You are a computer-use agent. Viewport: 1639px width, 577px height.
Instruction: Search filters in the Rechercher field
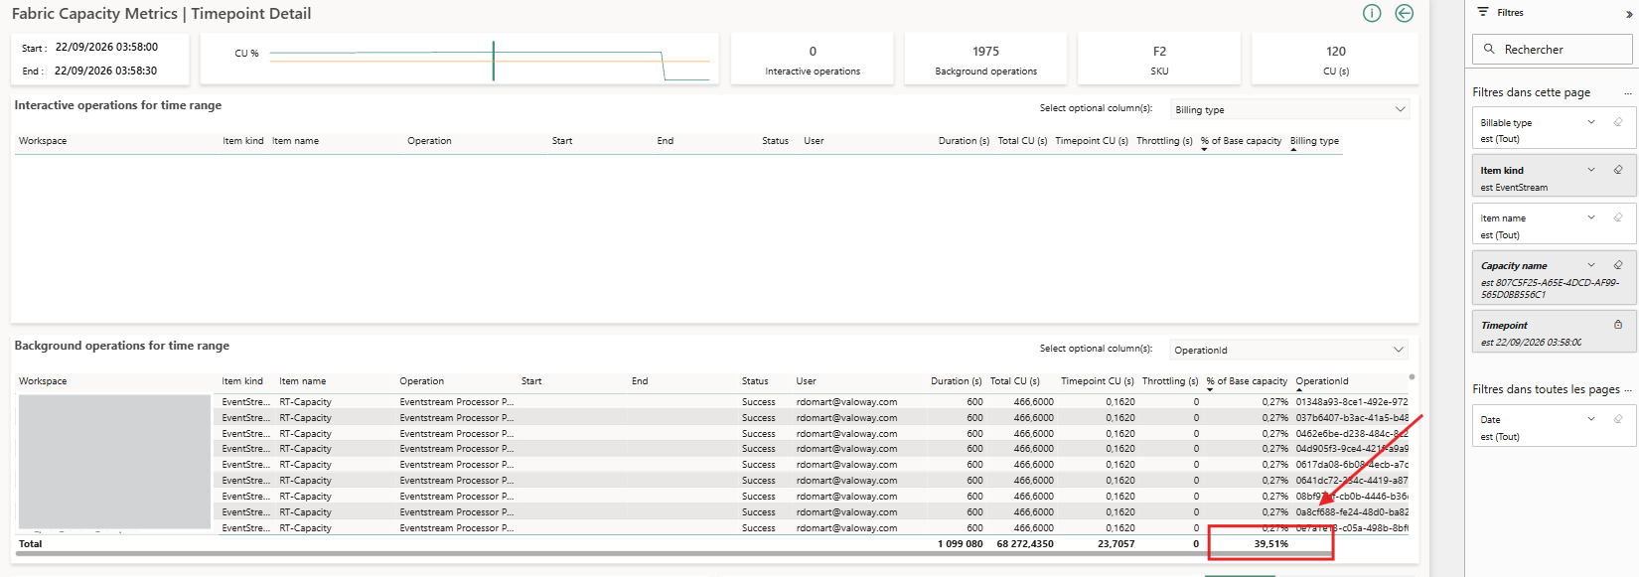tap(1552, 49)
